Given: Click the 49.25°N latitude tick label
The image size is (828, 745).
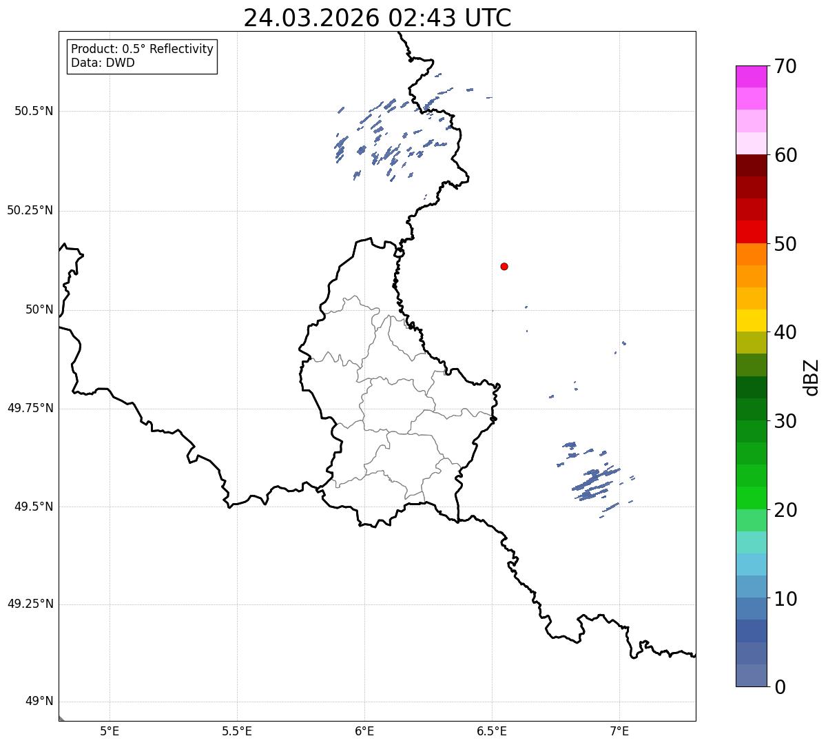Looking at the screenshot, I should (30, 604).
